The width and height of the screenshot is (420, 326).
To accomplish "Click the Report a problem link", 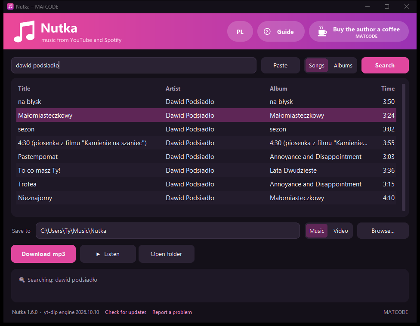I will coord(172,312).
